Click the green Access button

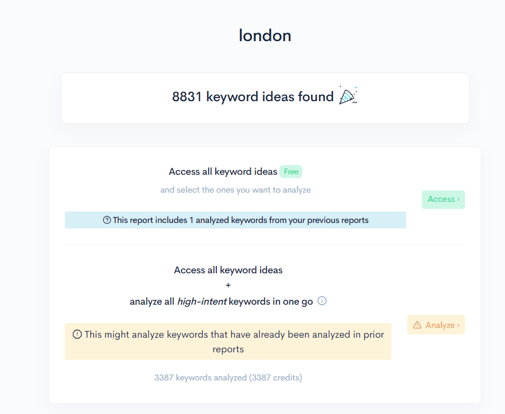[x=443, y=199]
